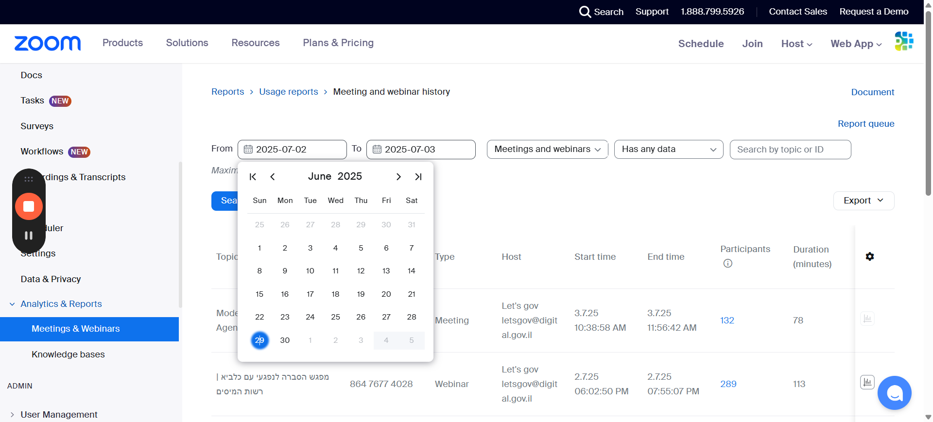Go to Usage reports breadcrumb
The image size is (933, 422).
(x=289, y=92)
